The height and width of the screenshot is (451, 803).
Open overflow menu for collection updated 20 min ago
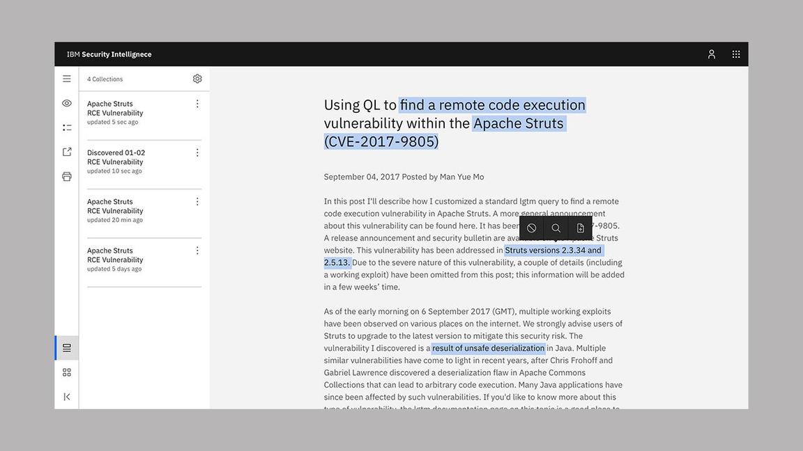click(x=197, y=202)
